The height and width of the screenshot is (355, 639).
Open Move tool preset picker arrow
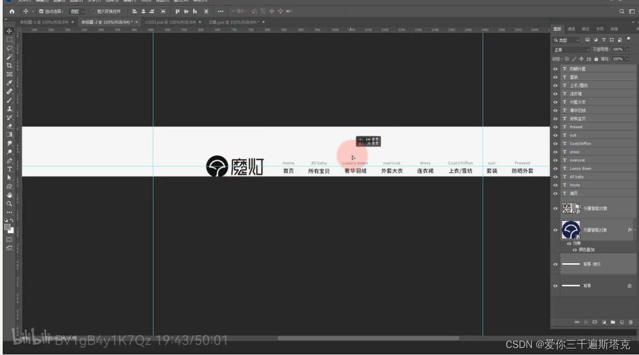coord(33,11)
